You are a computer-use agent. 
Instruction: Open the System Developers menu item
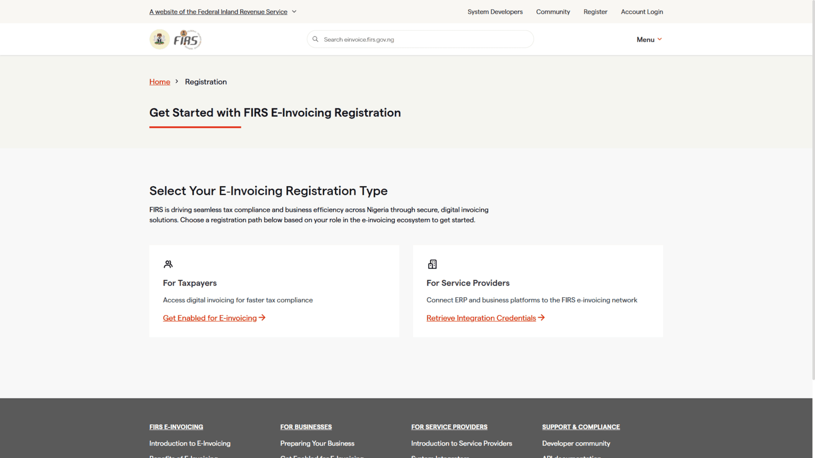coord(495,11)
